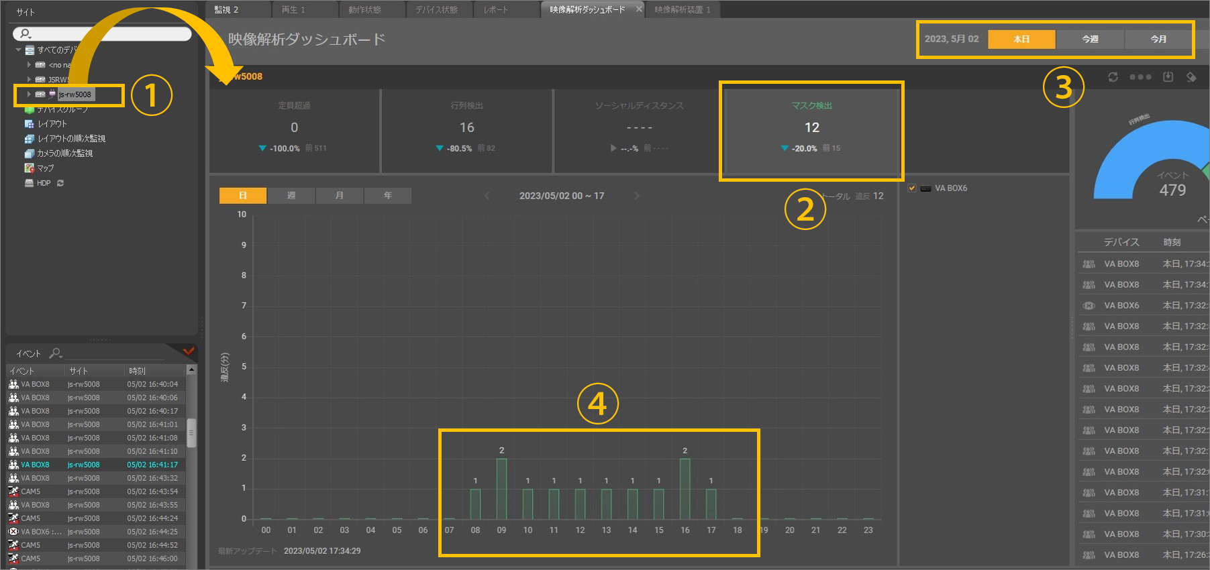This screenshot has width=1210, height=570.
Task: Click the people icon in the 16:40:04 event row
Action: [13, 384]
